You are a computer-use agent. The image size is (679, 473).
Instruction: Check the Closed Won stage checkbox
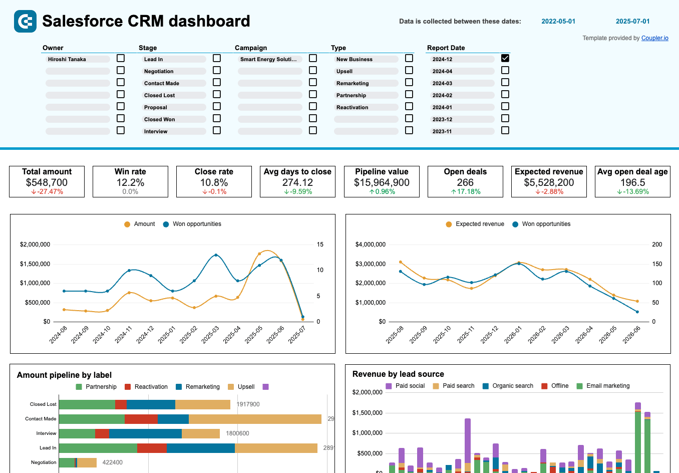217,118
